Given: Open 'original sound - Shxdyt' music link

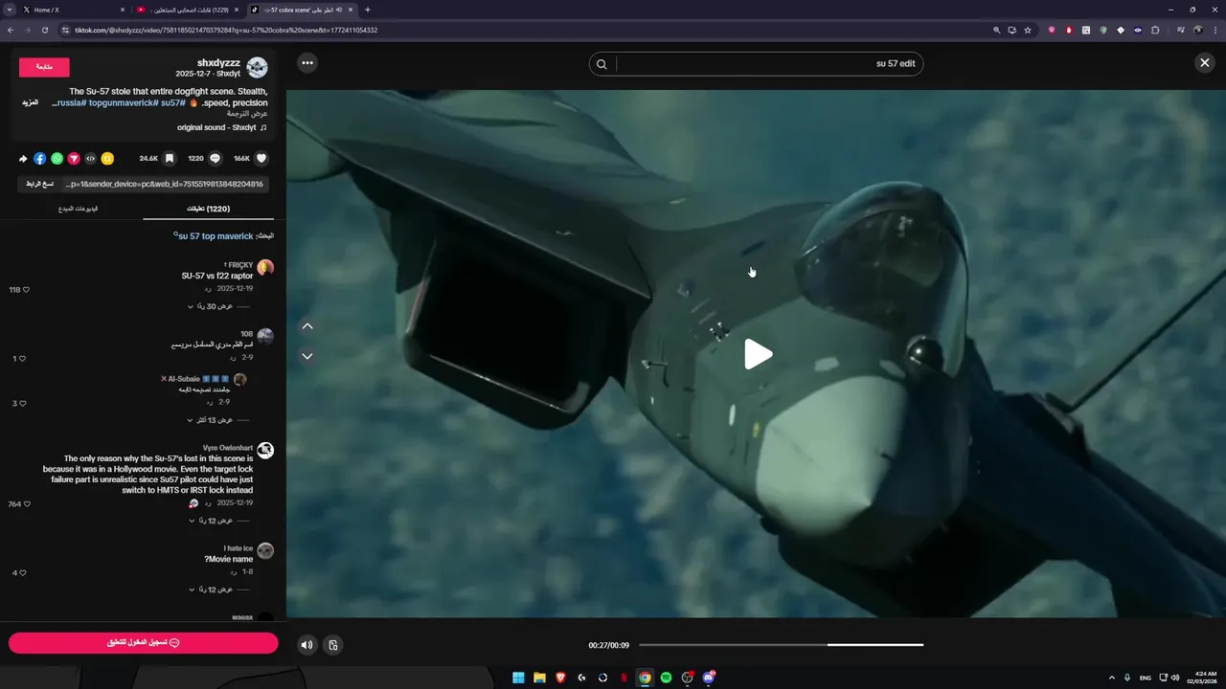Looking at the screenshot, I should (x=222, y=127).
